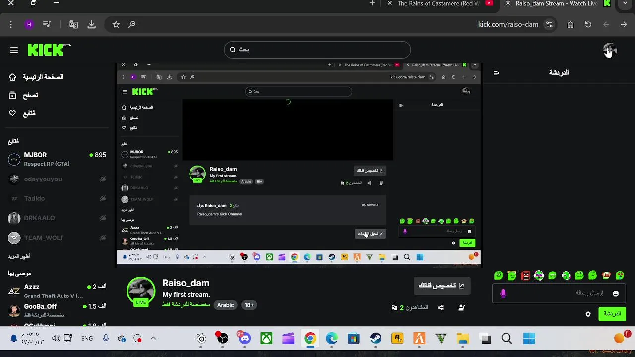Open site settings icon beside the URL

click(x=549, y=24)
